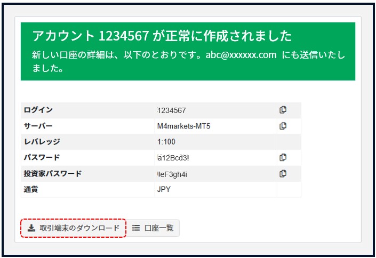Click the サーバー row label
The height and width of the screenshot is (258, 376).
pos(38,126)
